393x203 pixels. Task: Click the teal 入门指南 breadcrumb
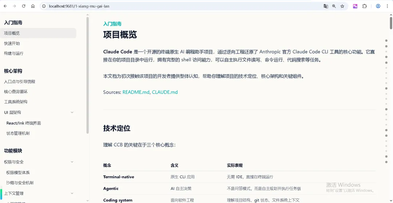112,24
